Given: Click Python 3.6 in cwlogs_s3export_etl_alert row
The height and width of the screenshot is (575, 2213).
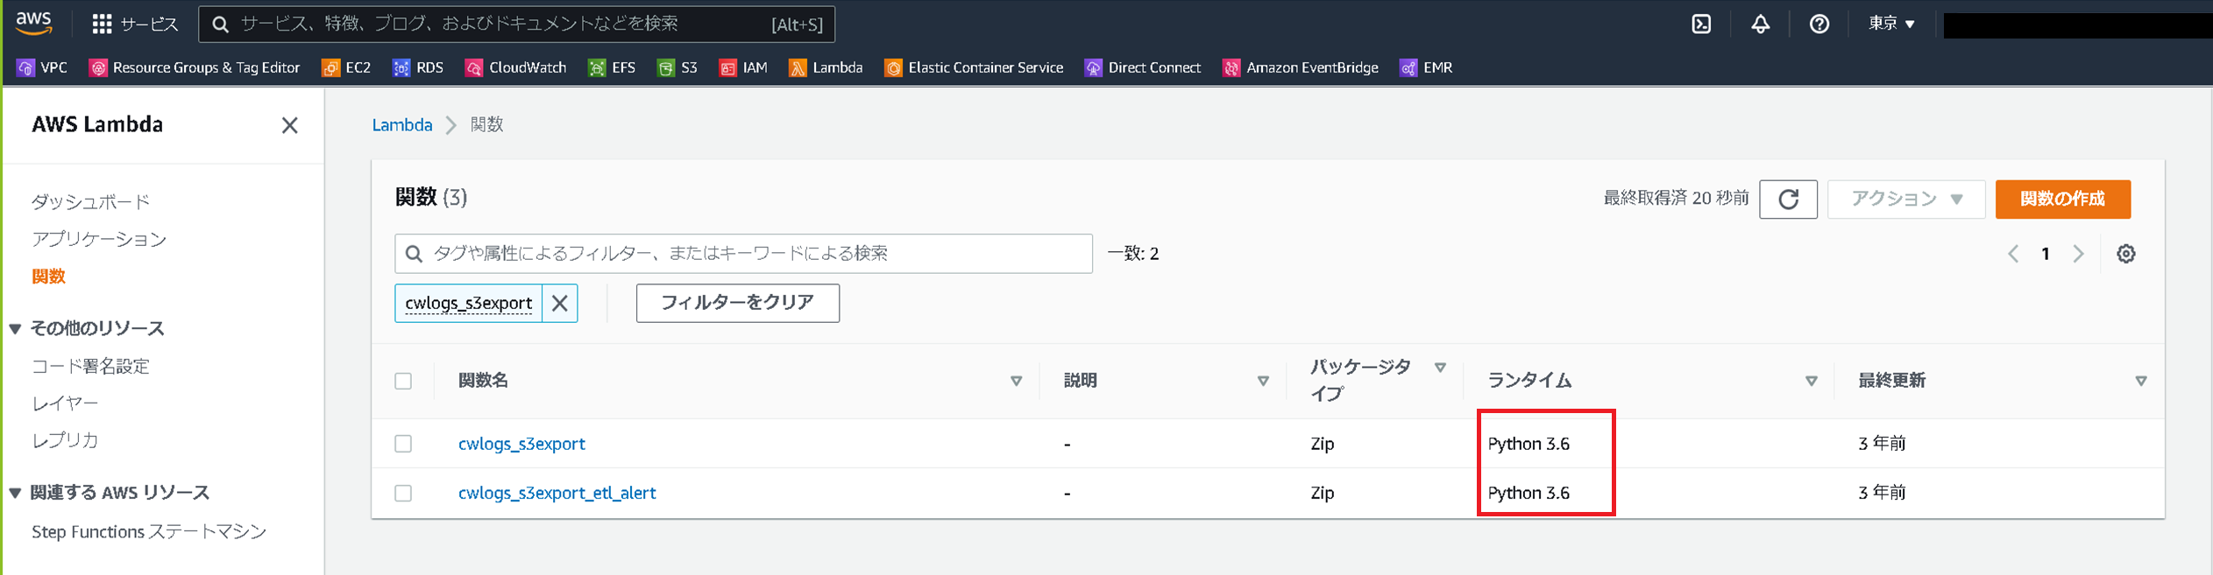Looking at the screenshot, I should 1528,493.
